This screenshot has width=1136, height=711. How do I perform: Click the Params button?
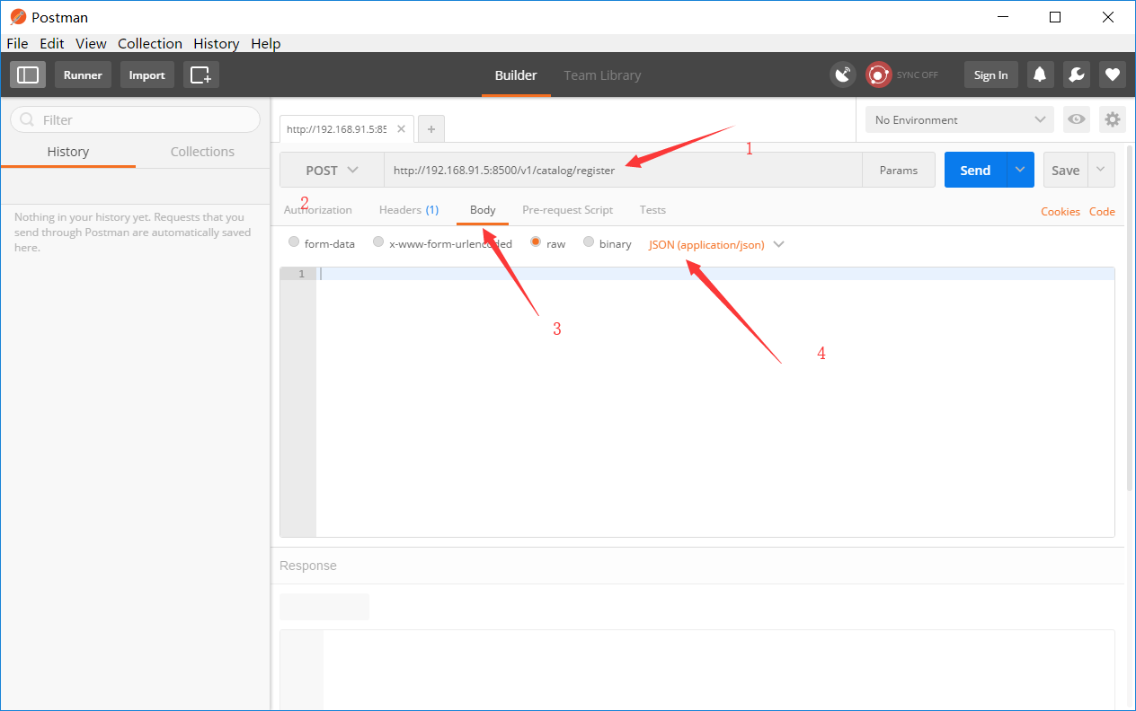pyautogui.click(x=899, y=170)
